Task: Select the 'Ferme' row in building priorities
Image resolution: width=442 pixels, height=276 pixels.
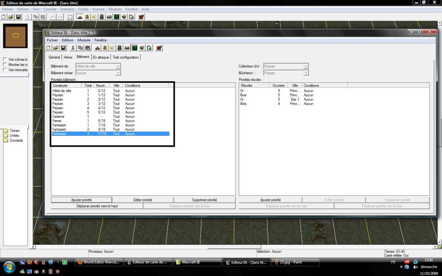Action: pyautogui.click(x=110, y=121)
